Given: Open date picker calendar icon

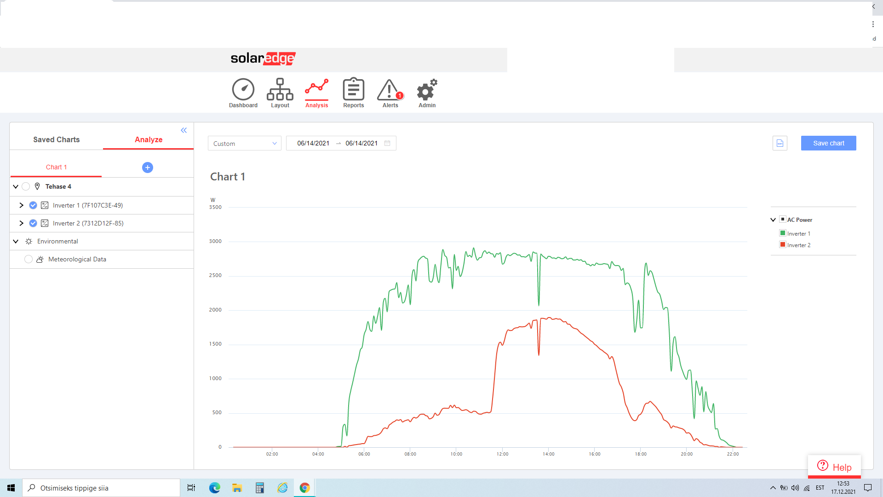Looking at the screenshot, I should [x=387, y=143].
